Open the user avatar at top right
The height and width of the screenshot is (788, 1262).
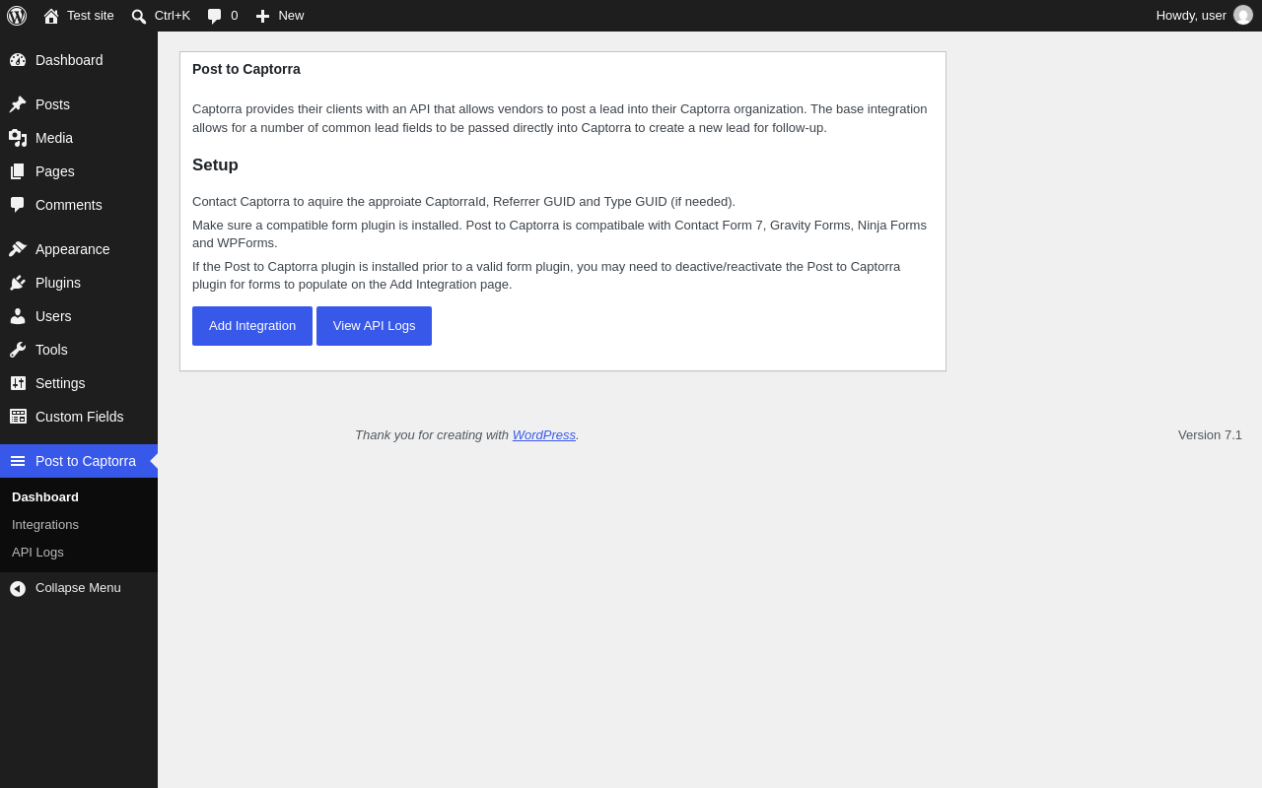click(1243, 15)
